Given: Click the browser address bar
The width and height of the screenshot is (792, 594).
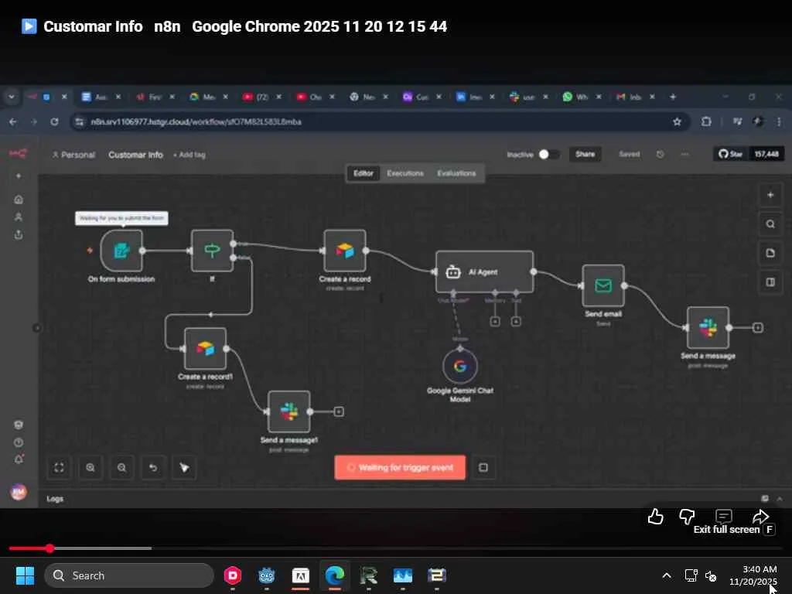Looking at the screenshot, I should (379, 121).
